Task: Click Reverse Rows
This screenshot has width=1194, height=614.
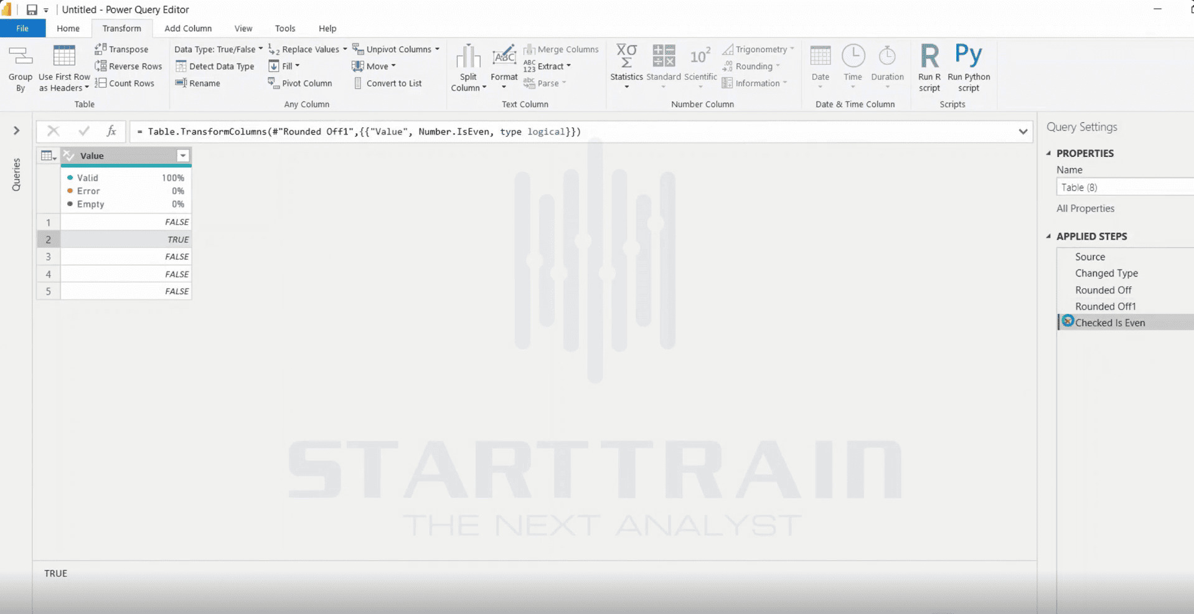Action: (128, 66)
